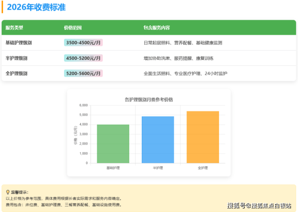Click the 2026年收费标准 heading
The width and height of the screenshot is (298, 212).
[x=36, y=7]
